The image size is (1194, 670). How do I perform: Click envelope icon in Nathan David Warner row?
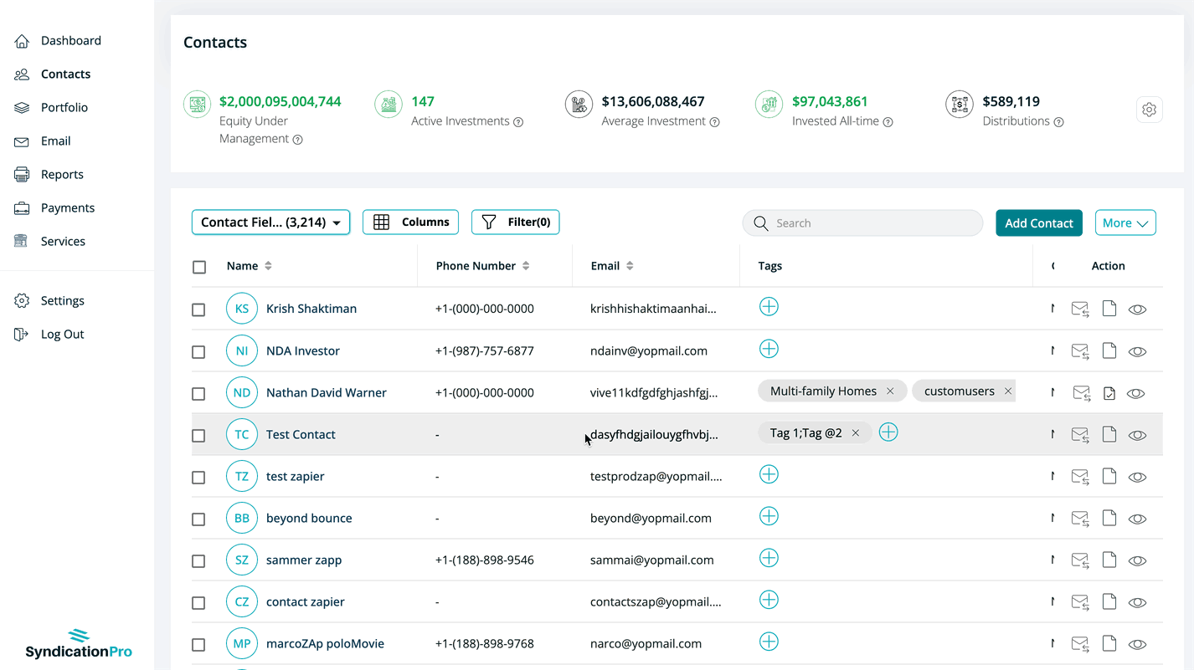[1082, 393]
